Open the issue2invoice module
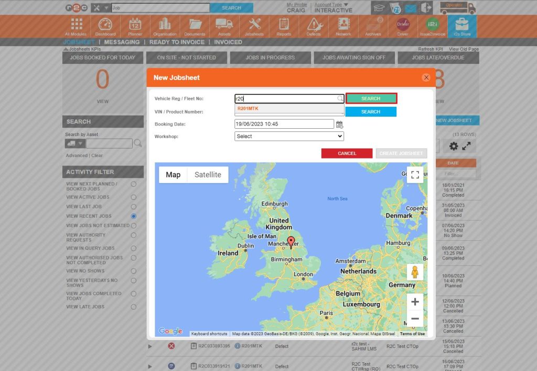The image size is (537, 371). (x=433, y=25)
